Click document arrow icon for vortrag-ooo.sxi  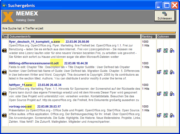tap(172, 115)
